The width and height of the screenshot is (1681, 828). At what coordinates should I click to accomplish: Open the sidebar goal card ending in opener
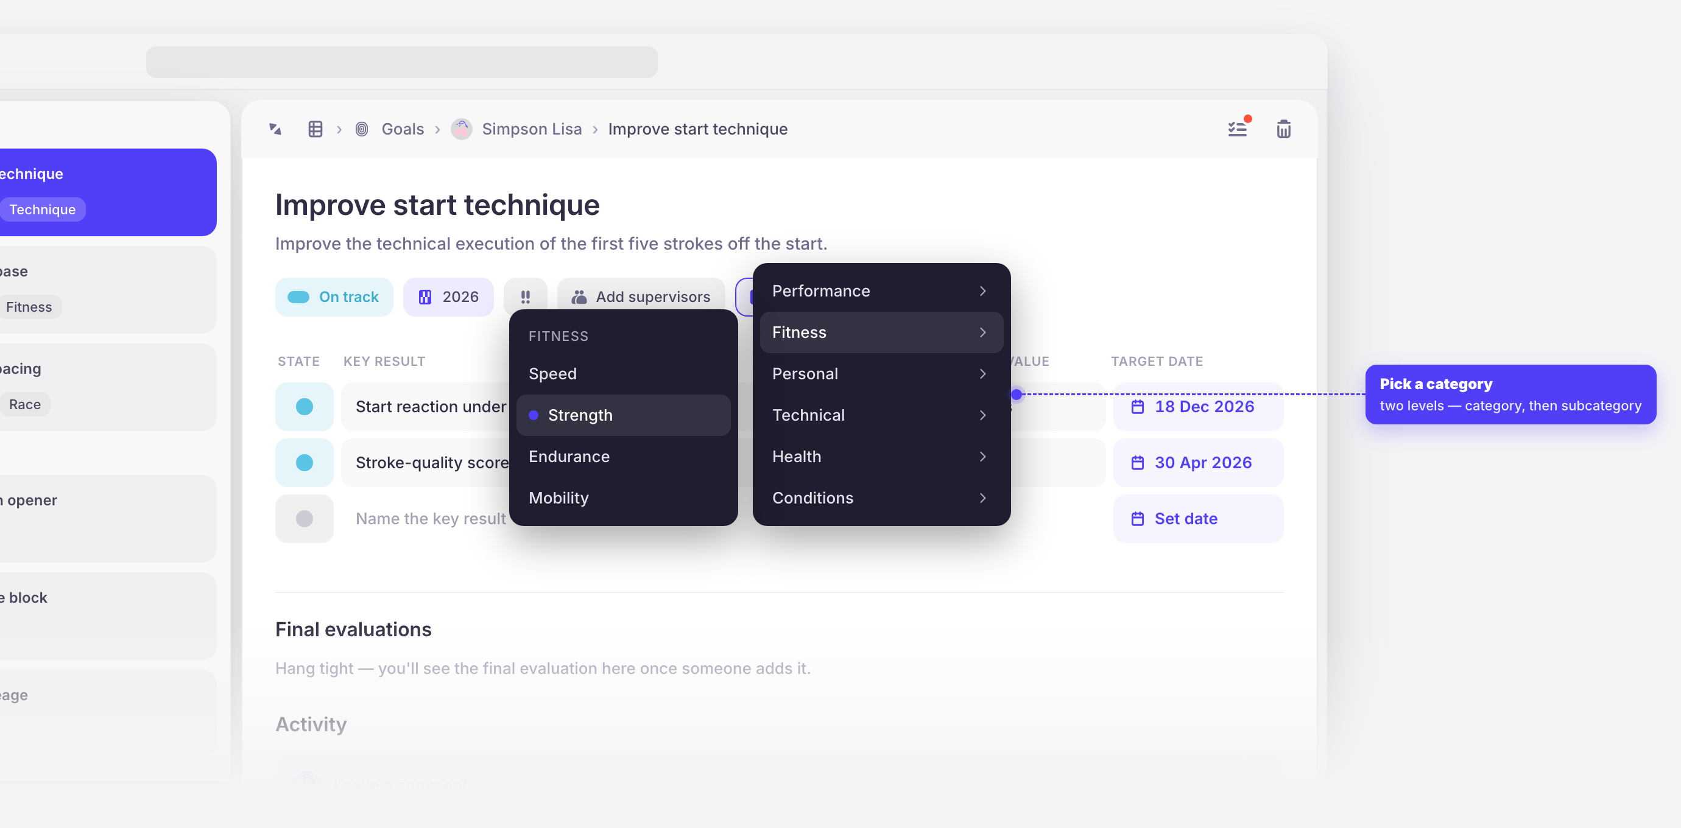pyautogui.click(x=108, y=519)
